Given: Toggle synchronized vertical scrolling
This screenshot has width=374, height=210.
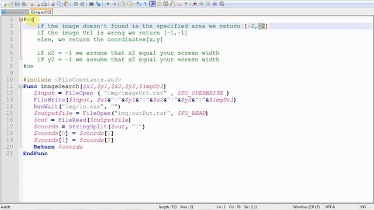Looking at the screenshot, I should tap(123, 4).
